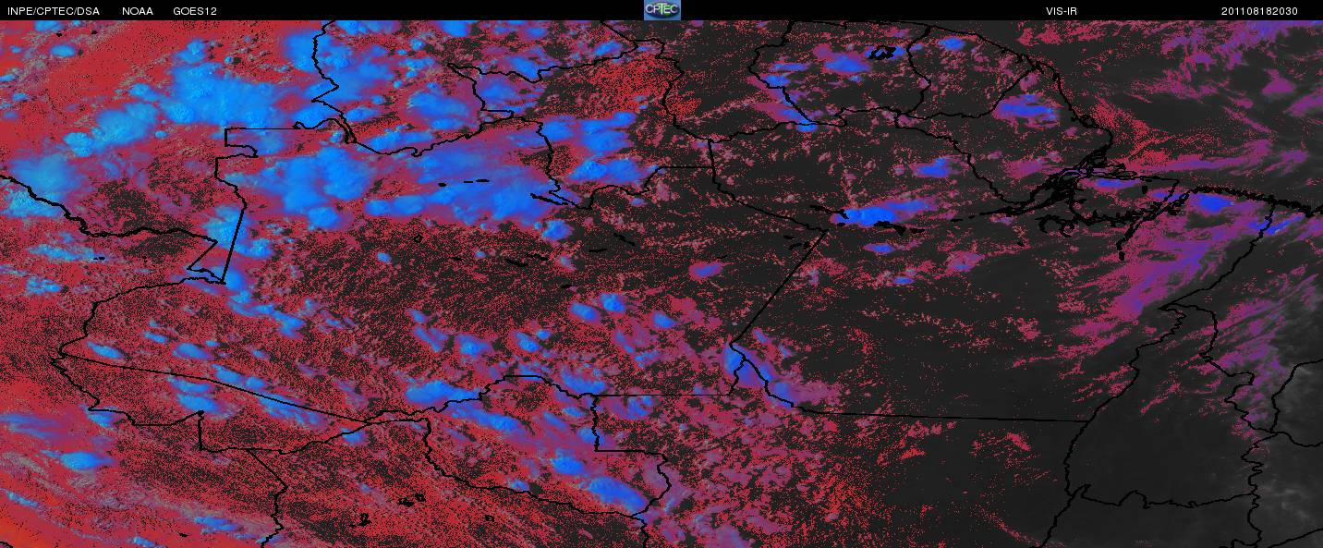Click the CPTEC logo in header
Screen dimensions: 1323x548
pos(661,10)
